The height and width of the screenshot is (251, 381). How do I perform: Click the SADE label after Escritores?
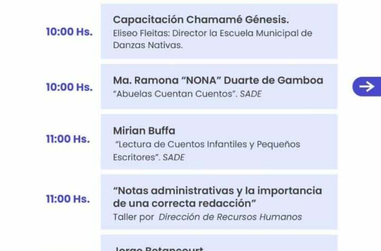tap(174, 157)
